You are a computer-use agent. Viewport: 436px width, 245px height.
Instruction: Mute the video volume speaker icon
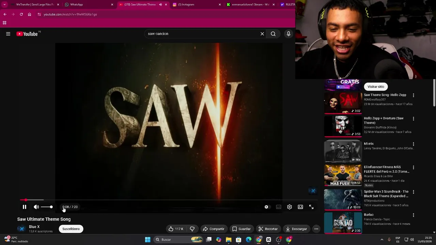[x=36, y=207]
